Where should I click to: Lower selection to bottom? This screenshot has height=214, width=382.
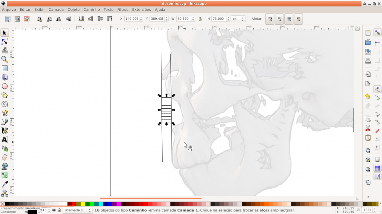pos(81,19)
